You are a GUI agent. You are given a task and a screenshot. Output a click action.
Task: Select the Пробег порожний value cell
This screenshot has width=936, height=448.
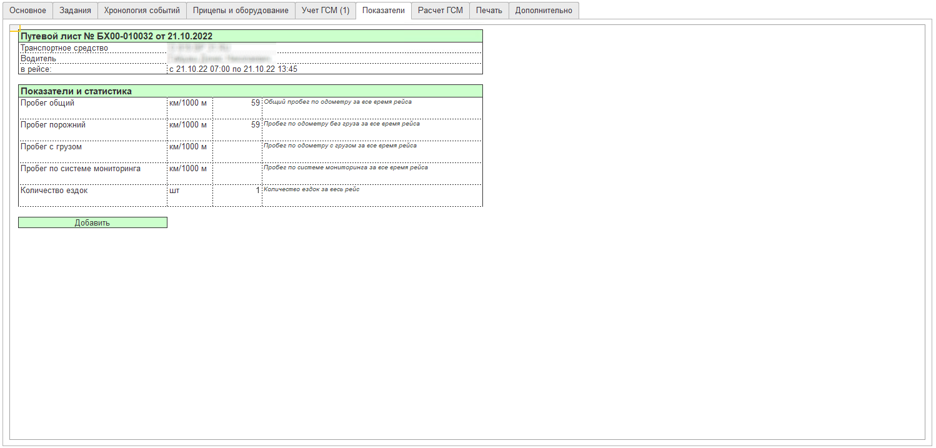pos(237,129)
